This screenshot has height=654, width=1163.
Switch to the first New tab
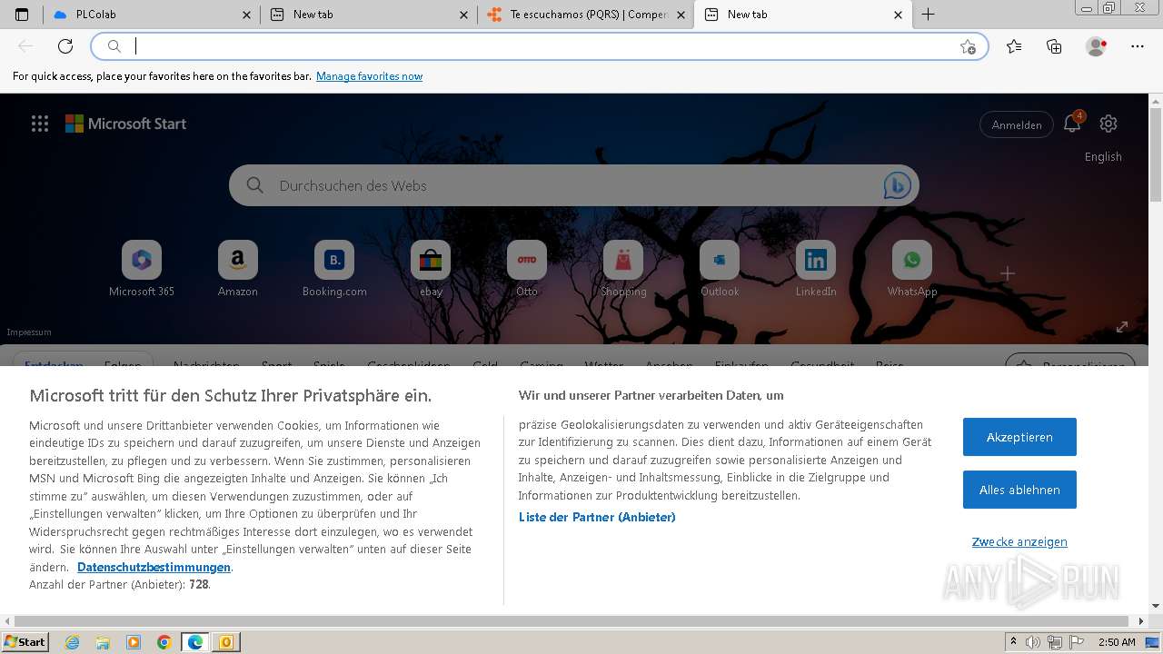(367, 15)
